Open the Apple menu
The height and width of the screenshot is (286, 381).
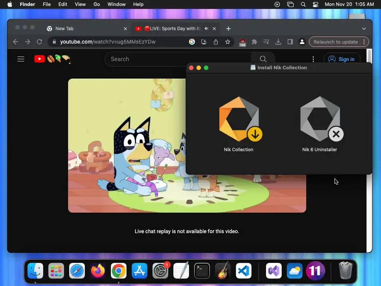[10, 4]
